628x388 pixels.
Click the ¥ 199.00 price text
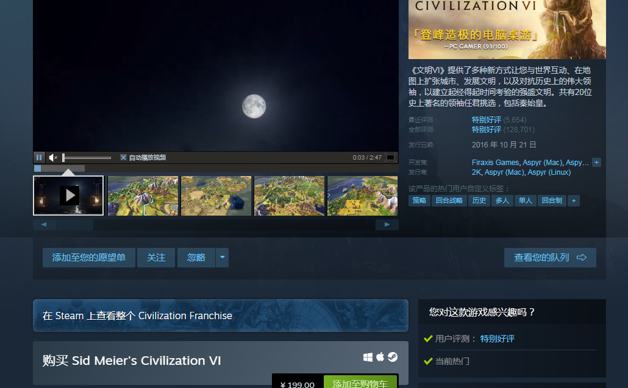[x=298, y=385]
